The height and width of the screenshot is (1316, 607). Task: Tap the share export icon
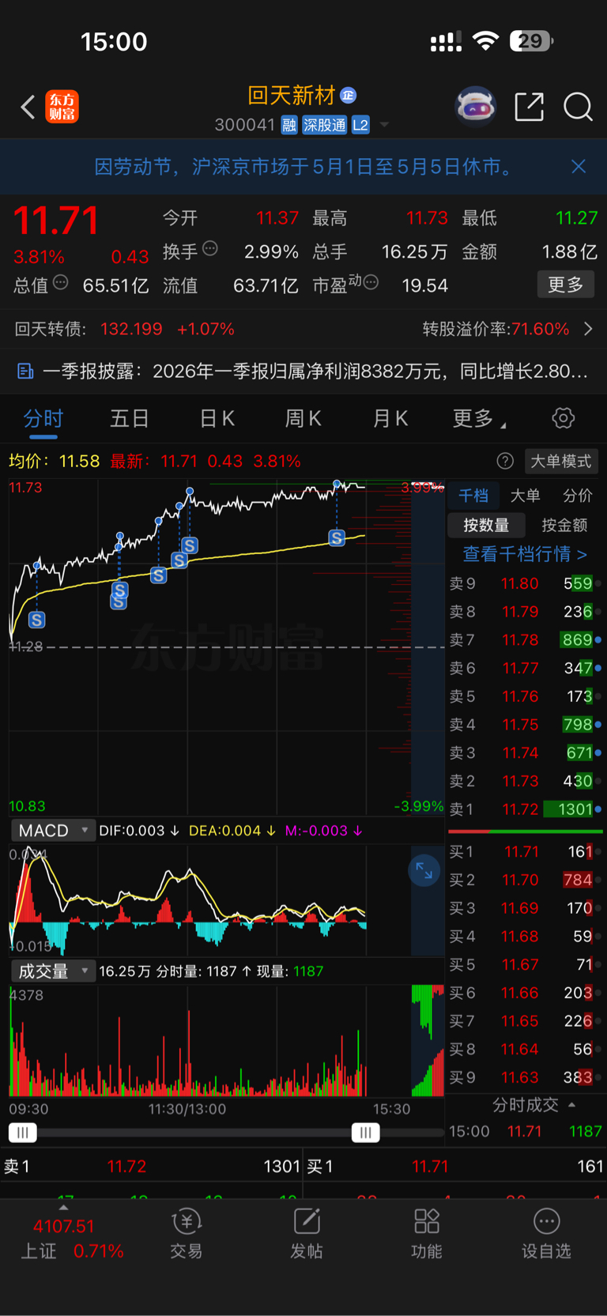click(x=529, y=107)
